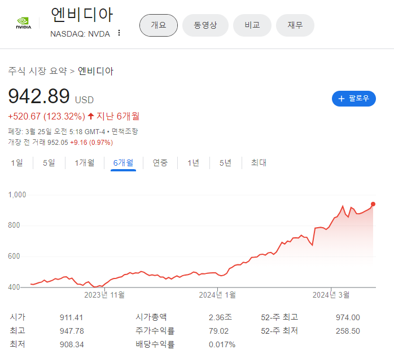
Task: Open the 면책조항 disclaimer link
Action: tap(125, 131)
